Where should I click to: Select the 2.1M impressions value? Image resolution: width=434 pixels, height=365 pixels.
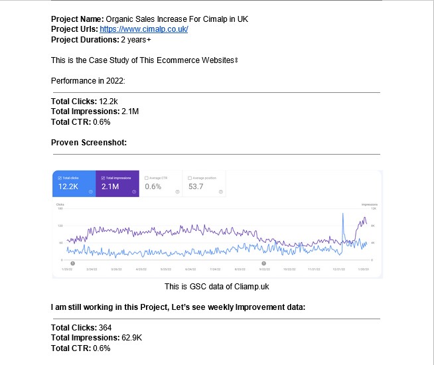pos(110,186)
